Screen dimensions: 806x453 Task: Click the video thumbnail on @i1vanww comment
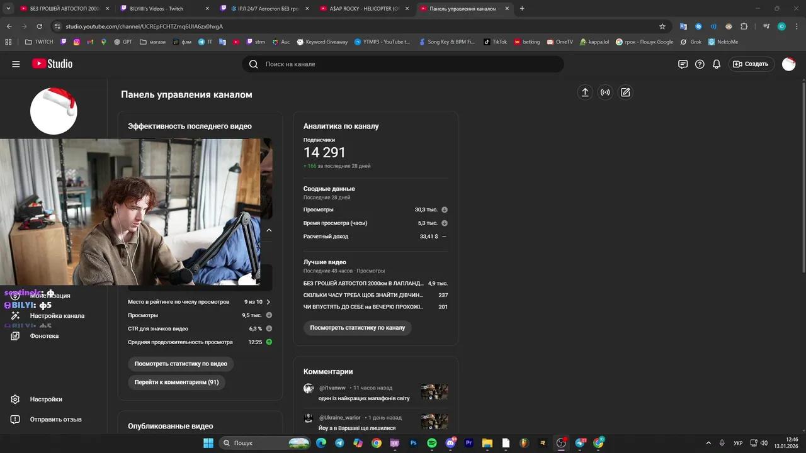click(434, 392)
